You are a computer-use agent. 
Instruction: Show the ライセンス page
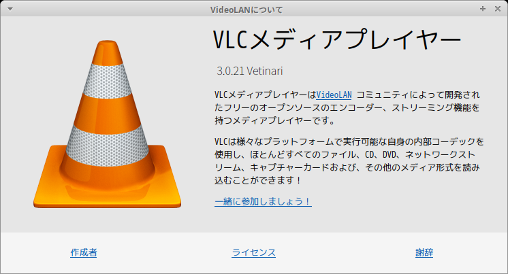(254, 253)
